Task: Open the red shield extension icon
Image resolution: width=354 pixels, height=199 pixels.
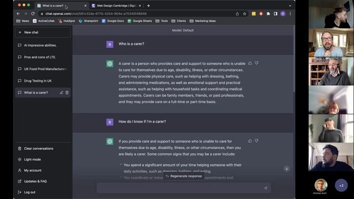Action: (x=261, y=14)
